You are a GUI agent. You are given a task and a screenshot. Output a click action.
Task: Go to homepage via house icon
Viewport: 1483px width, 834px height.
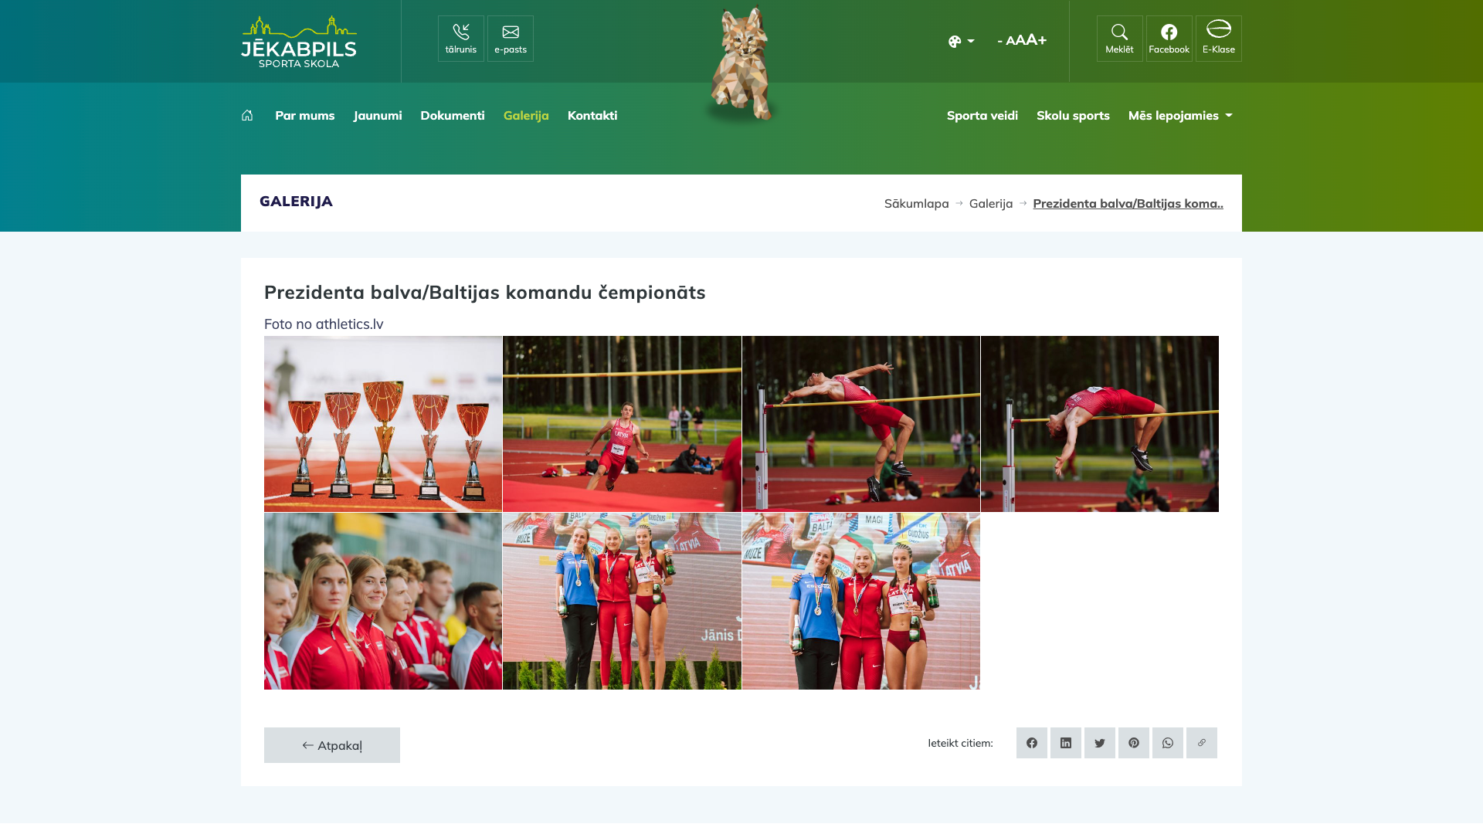[x=247, y=115]
